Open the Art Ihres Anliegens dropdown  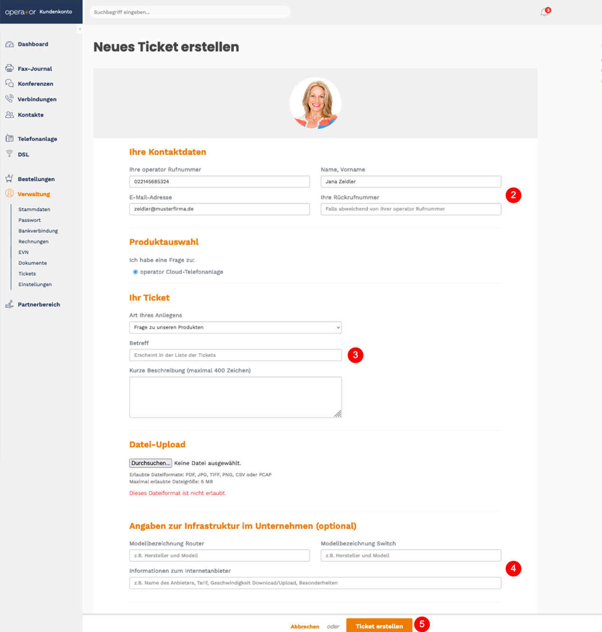tap(235, 327)
